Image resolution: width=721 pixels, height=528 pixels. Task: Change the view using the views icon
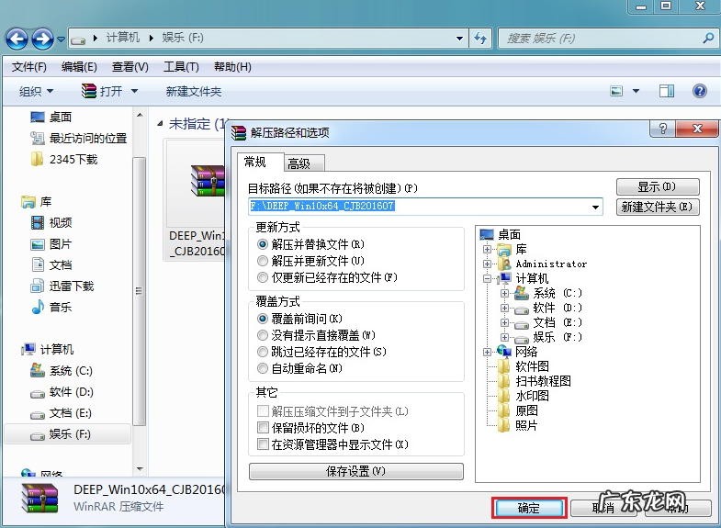616,91
